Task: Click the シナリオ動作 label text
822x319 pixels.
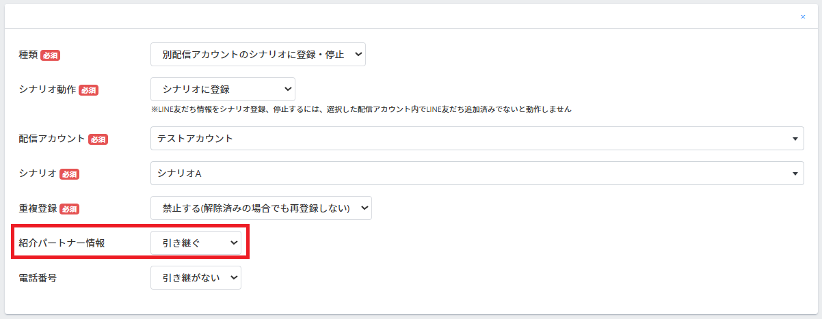Action: tap(47, 90)
